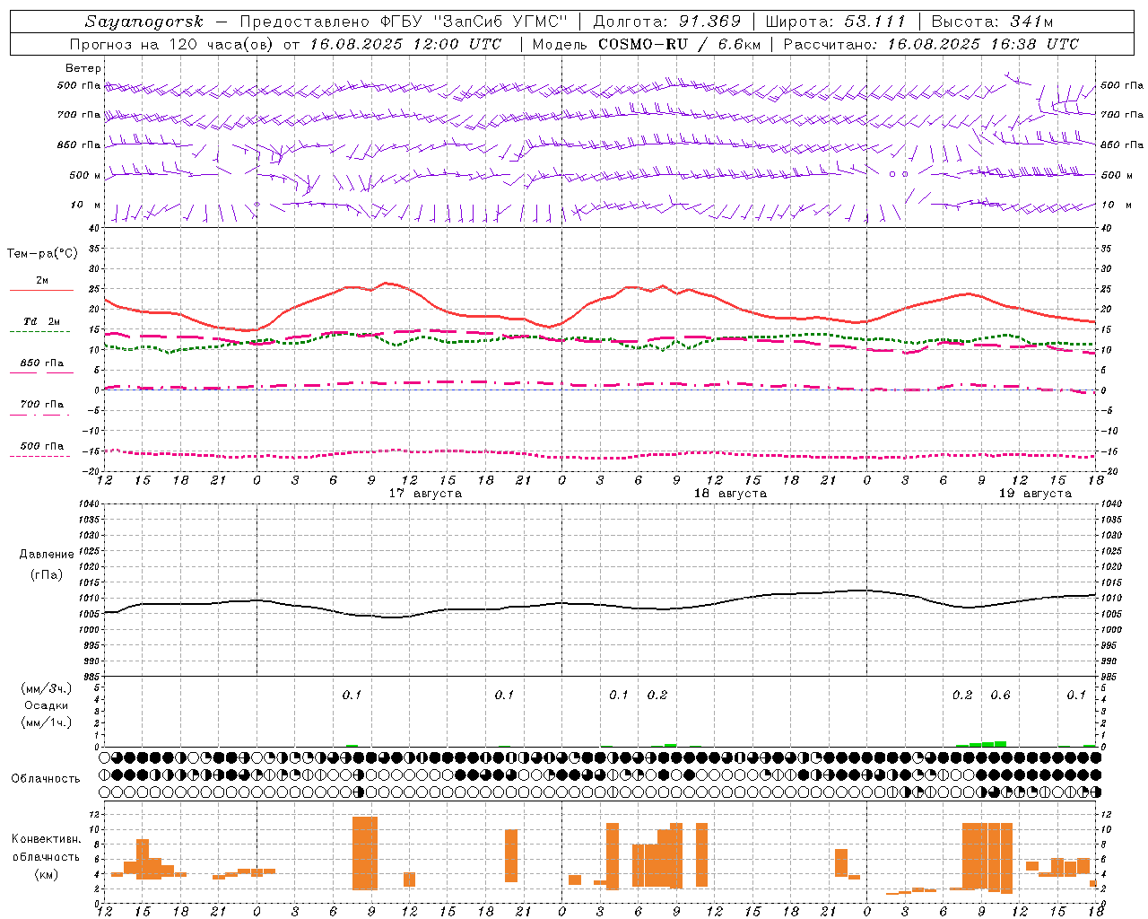The height and width of the screenshot is (919, 1148).
Task: Click the Sayanogorsk station title
Action: pyautogui.click(x=143, y=22)
